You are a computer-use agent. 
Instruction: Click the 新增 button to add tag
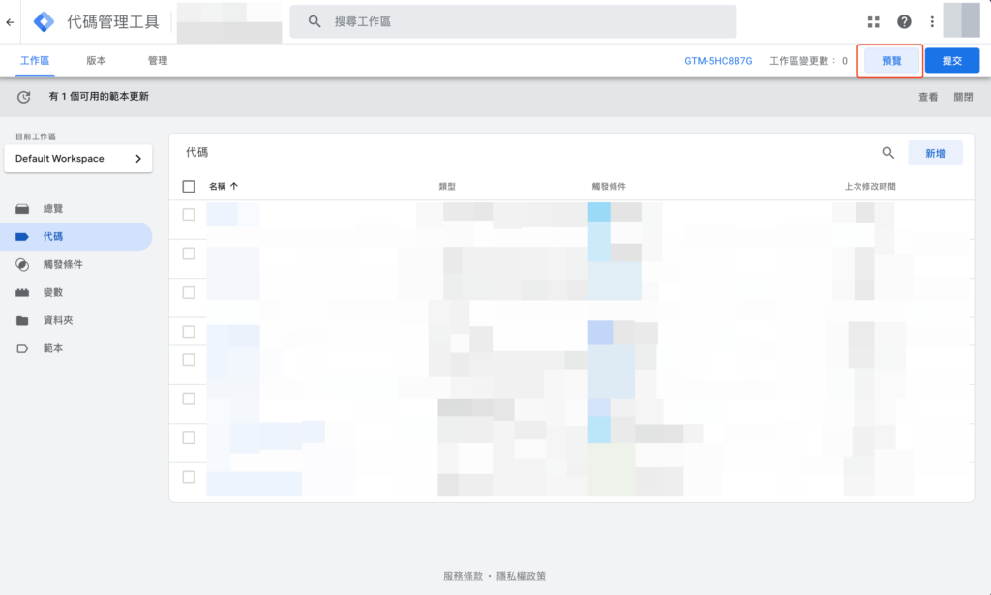(936, 153)
